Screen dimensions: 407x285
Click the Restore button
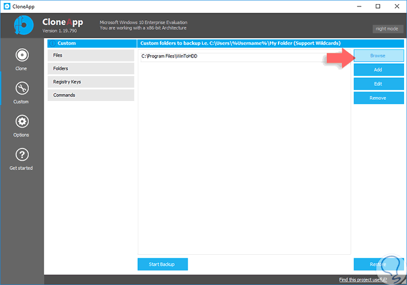coord(379,264)
